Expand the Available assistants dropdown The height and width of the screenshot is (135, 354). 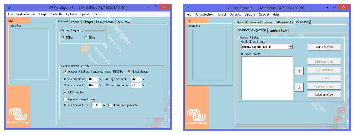(290, 47)
